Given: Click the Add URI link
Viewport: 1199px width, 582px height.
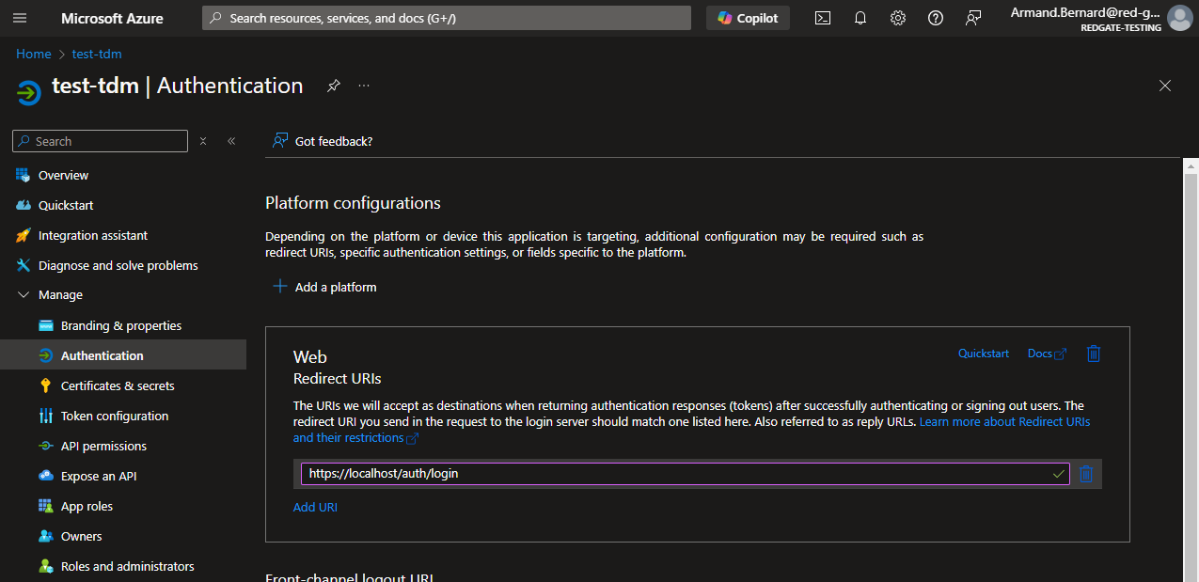Looking at the screenshot, I should (315, 507).
